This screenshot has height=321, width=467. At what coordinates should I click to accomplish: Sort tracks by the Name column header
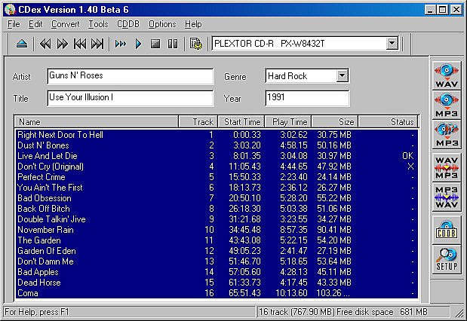[x=97, y=121]
